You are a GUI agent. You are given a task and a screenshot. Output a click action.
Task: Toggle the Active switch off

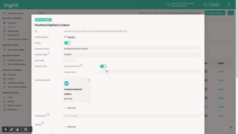(x=67, y=43)
